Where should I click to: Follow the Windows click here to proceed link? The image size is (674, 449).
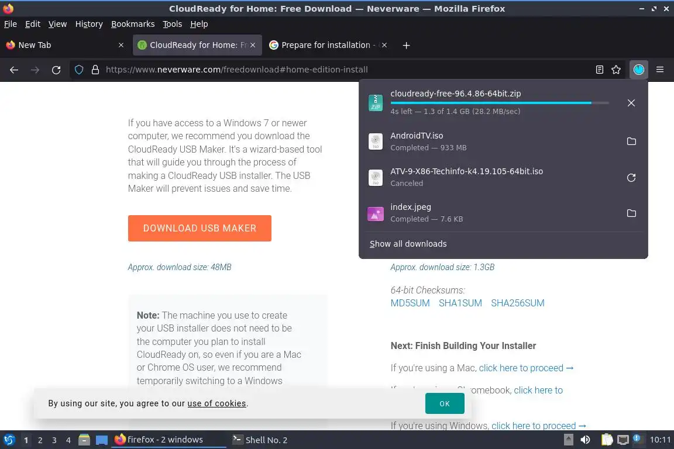(539, 426)
